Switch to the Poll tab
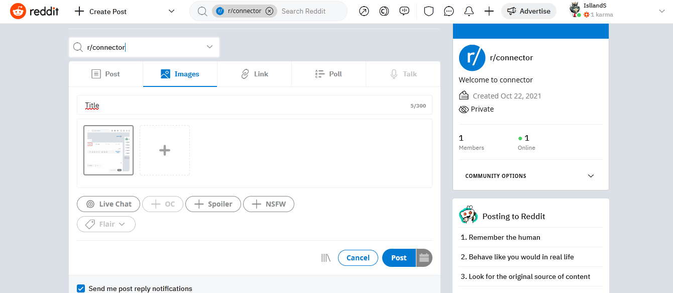Screen dimensions: 673x293 [329, 74]
